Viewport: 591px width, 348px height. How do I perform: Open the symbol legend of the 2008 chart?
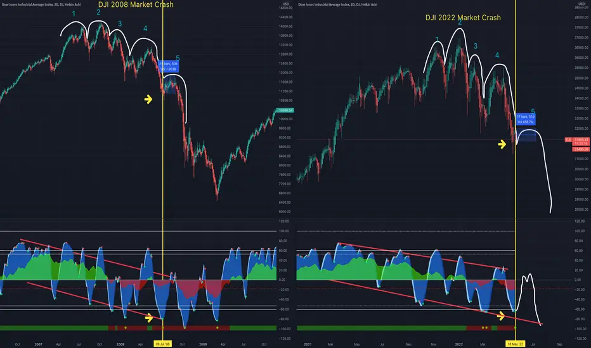point(41,4)
